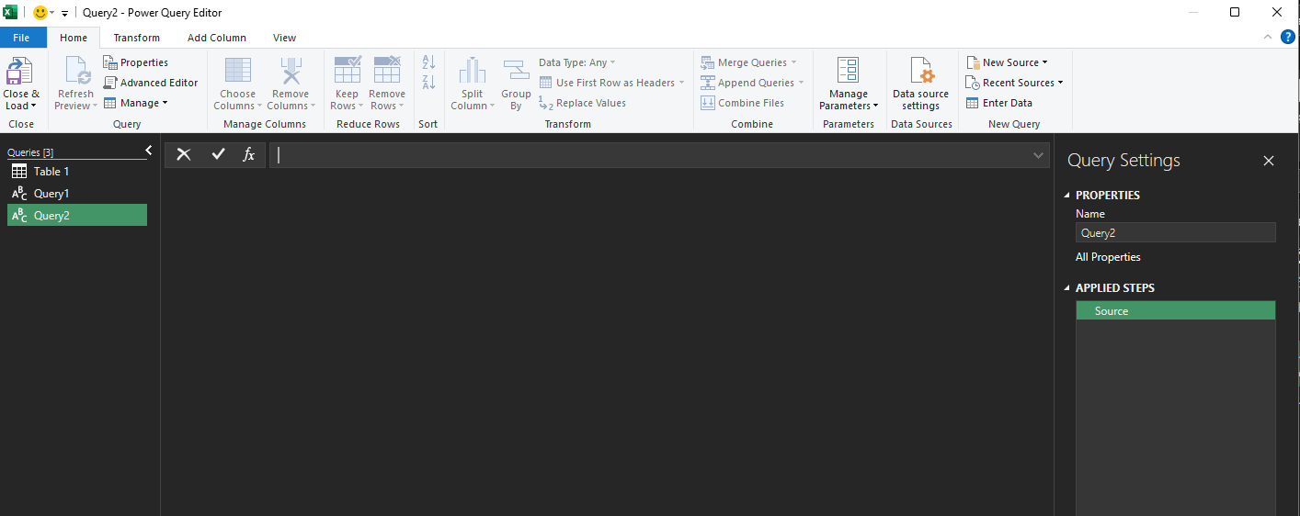Screen dimensions: 1300x516
Task: Click the Split Column icon
Action: coord(473,71)
